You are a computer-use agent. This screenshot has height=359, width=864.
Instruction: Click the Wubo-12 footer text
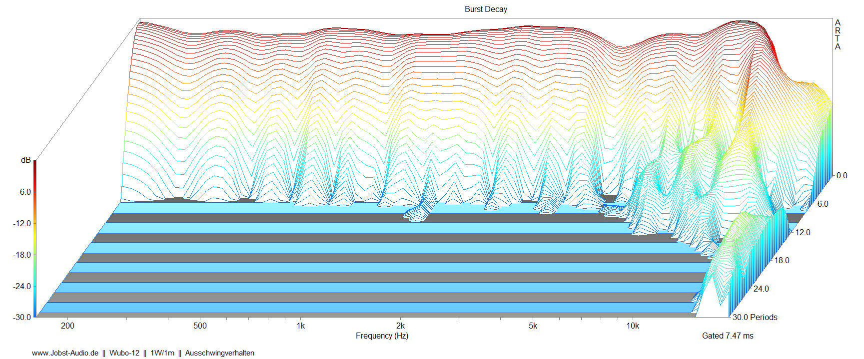click(124, 353)
